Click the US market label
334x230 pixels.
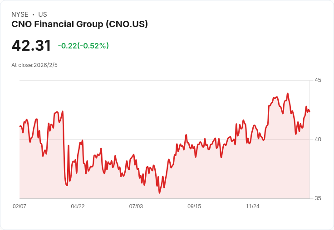click(x=43, y=14)
